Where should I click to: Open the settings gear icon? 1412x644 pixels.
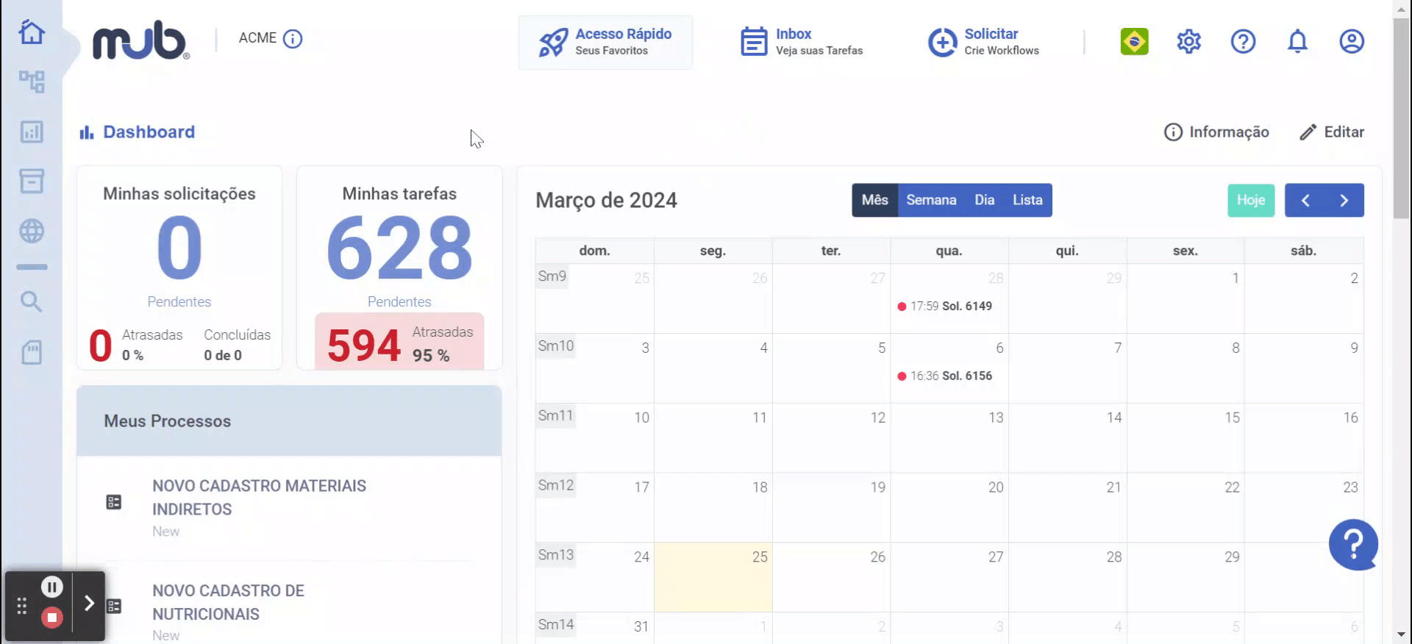(1188, 41)
